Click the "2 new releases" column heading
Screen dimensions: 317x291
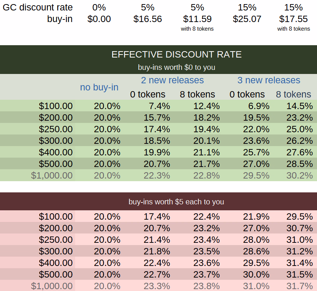[172, 80]
